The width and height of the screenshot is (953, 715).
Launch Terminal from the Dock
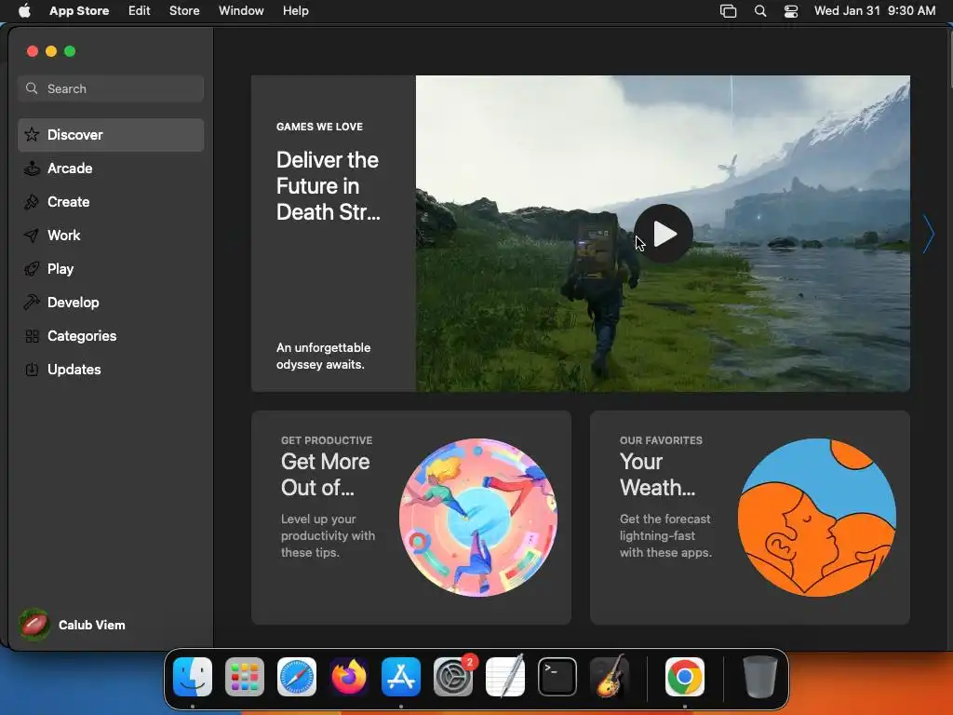pos(557,677)
